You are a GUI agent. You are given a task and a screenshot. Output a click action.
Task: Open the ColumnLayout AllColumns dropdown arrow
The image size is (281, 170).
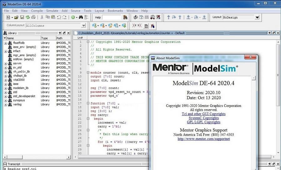[x=83, y=26]
